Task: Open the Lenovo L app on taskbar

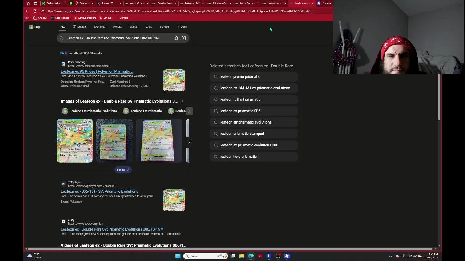Action: 269,256
